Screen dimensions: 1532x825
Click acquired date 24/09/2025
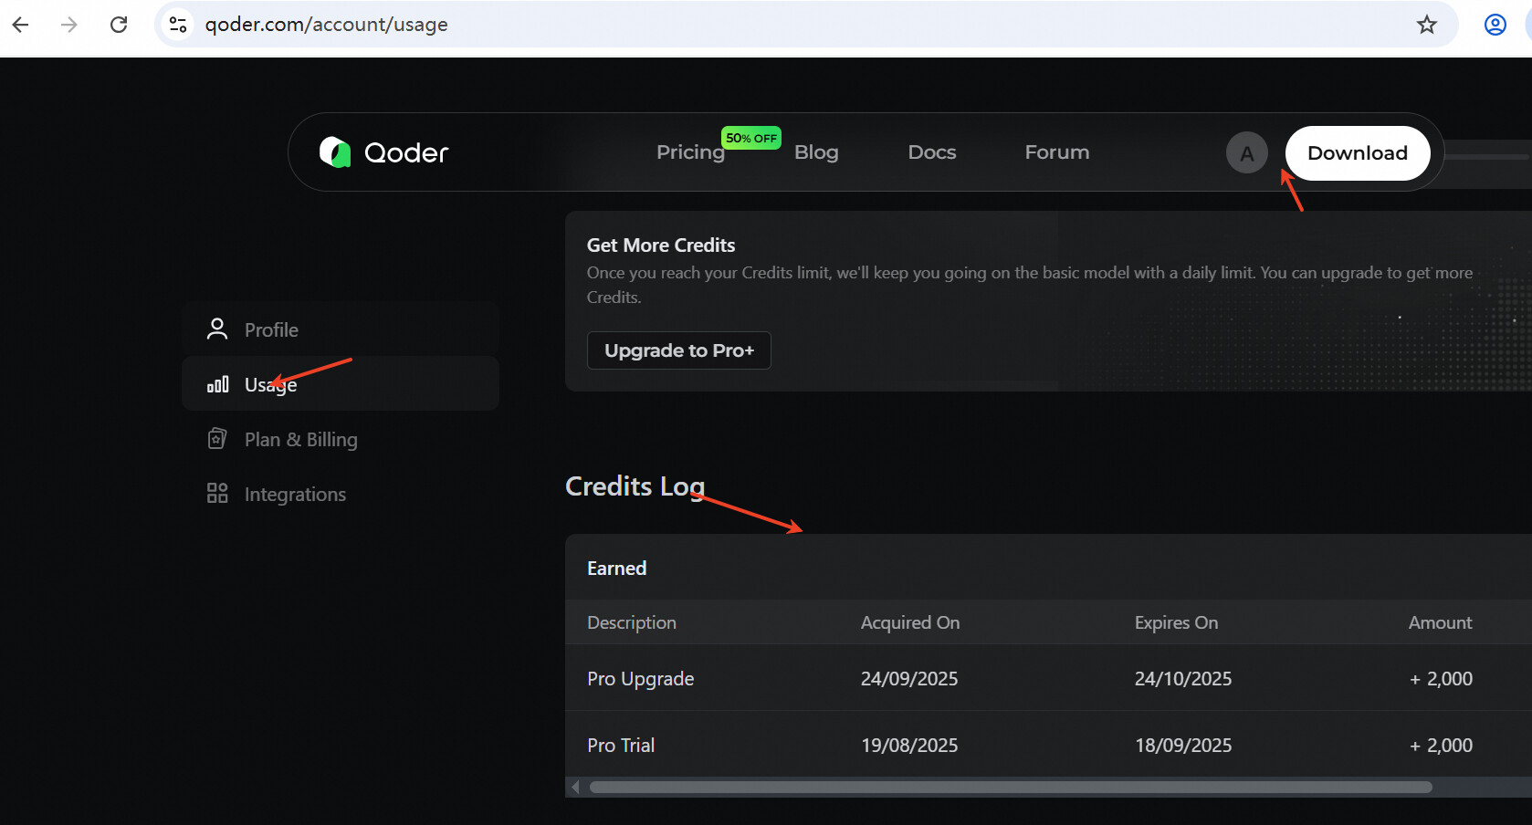coord(909,679)
